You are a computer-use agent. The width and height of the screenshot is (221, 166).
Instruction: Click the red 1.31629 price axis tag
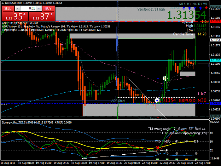215,21
